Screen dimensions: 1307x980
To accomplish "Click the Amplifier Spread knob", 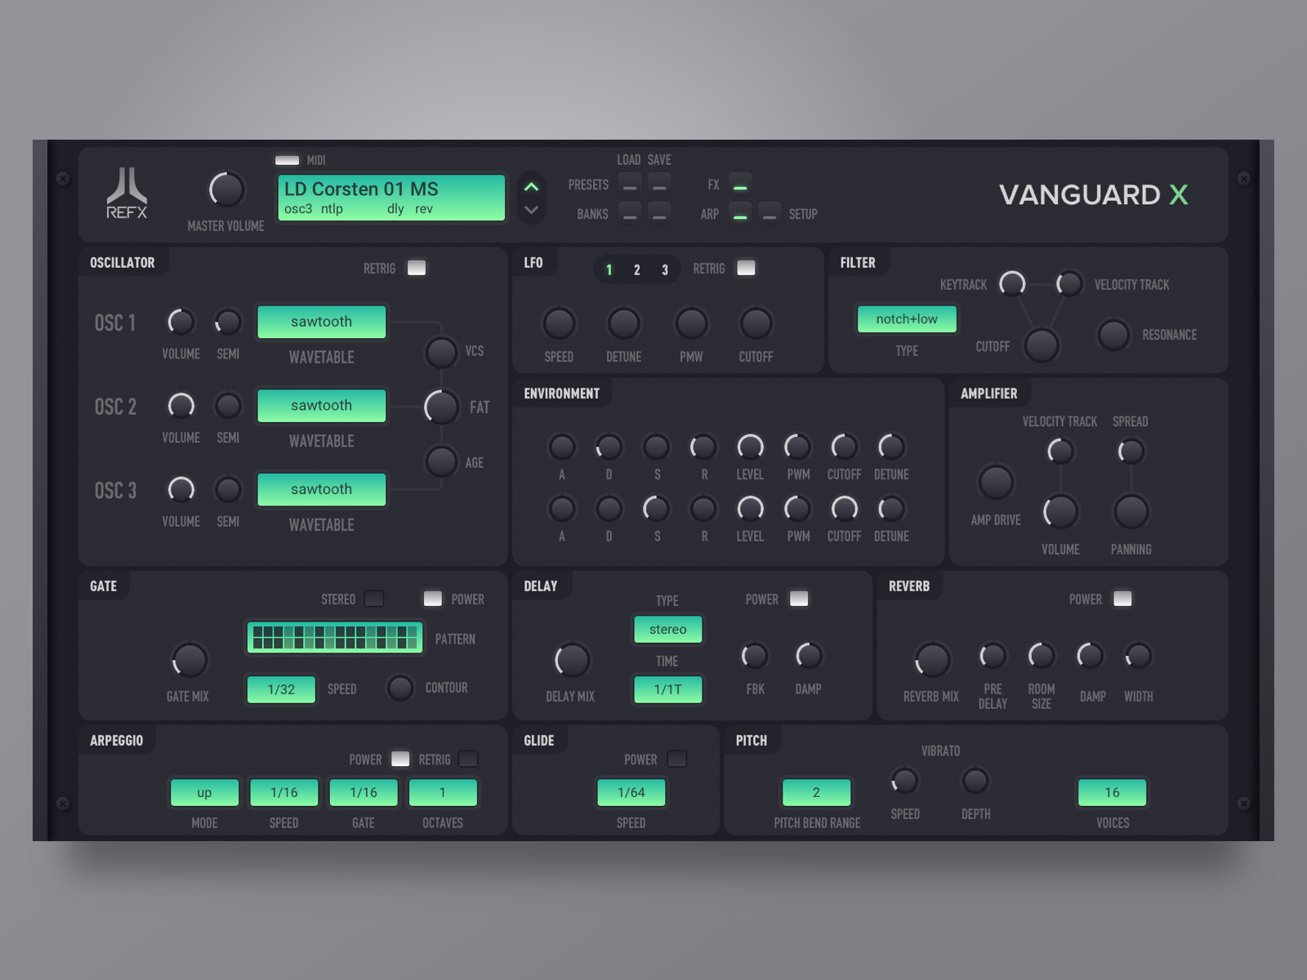I will coord(1131,451).
